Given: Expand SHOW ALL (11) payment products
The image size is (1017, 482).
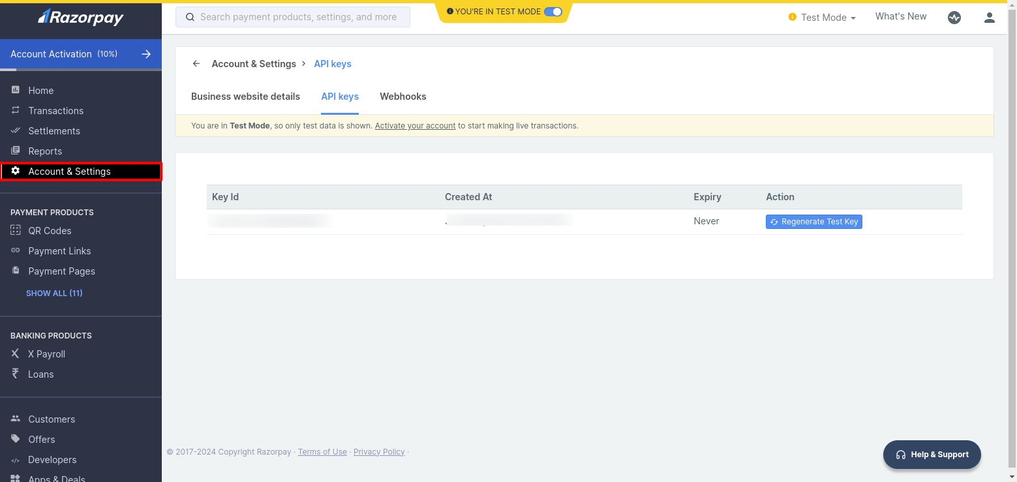Looking at the screenshot, I should 54,294.
